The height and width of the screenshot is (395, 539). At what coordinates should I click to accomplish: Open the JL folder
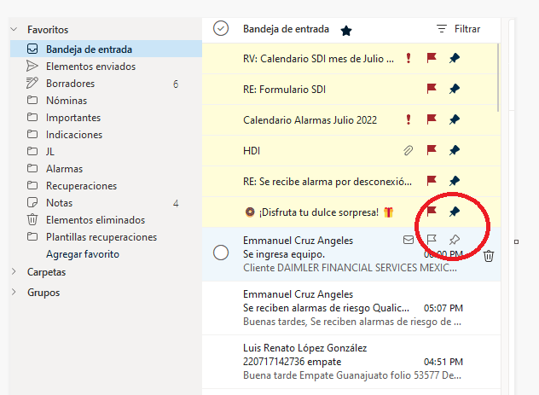106,152
